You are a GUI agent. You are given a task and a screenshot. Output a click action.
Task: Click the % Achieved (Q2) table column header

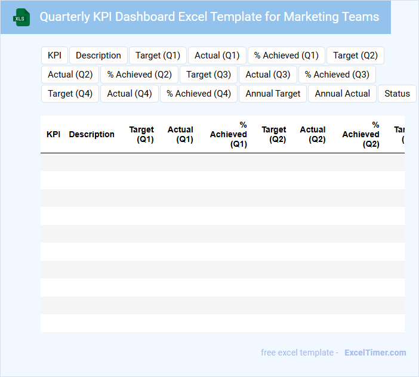click(x=361, y=134)
